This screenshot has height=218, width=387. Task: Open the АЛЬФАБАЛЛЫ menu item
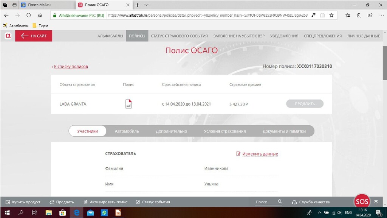pos(110,36)
